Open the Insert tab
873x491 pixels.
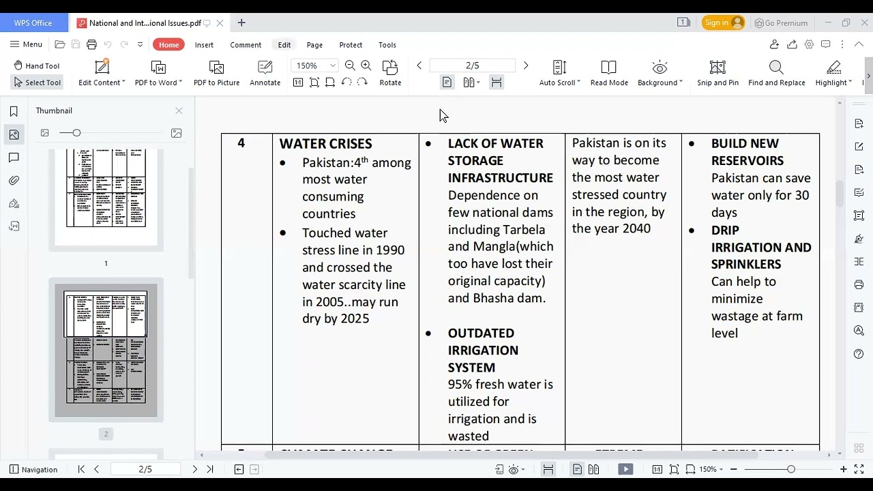(x=204, y=45)
